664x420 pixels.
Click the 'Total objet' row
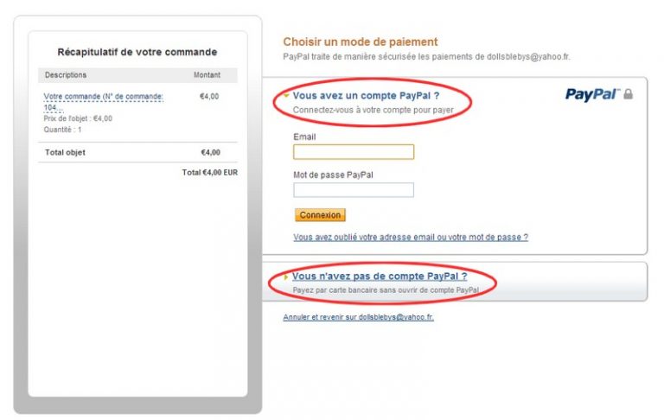[137, 152]
